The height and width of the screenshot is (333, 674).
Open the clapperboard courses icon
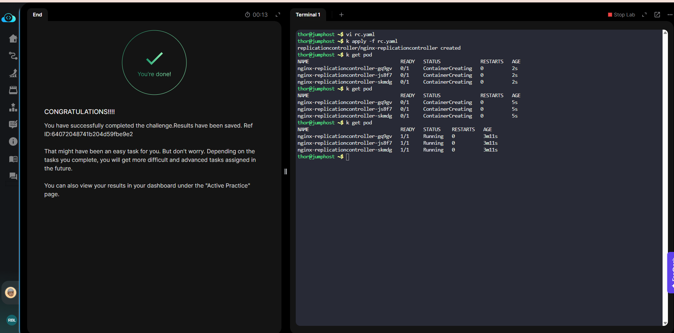coord(13,90)
